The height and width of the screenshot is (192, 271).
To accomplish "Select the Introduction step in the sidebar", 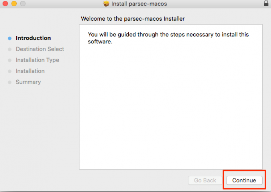I will [33, 38].
